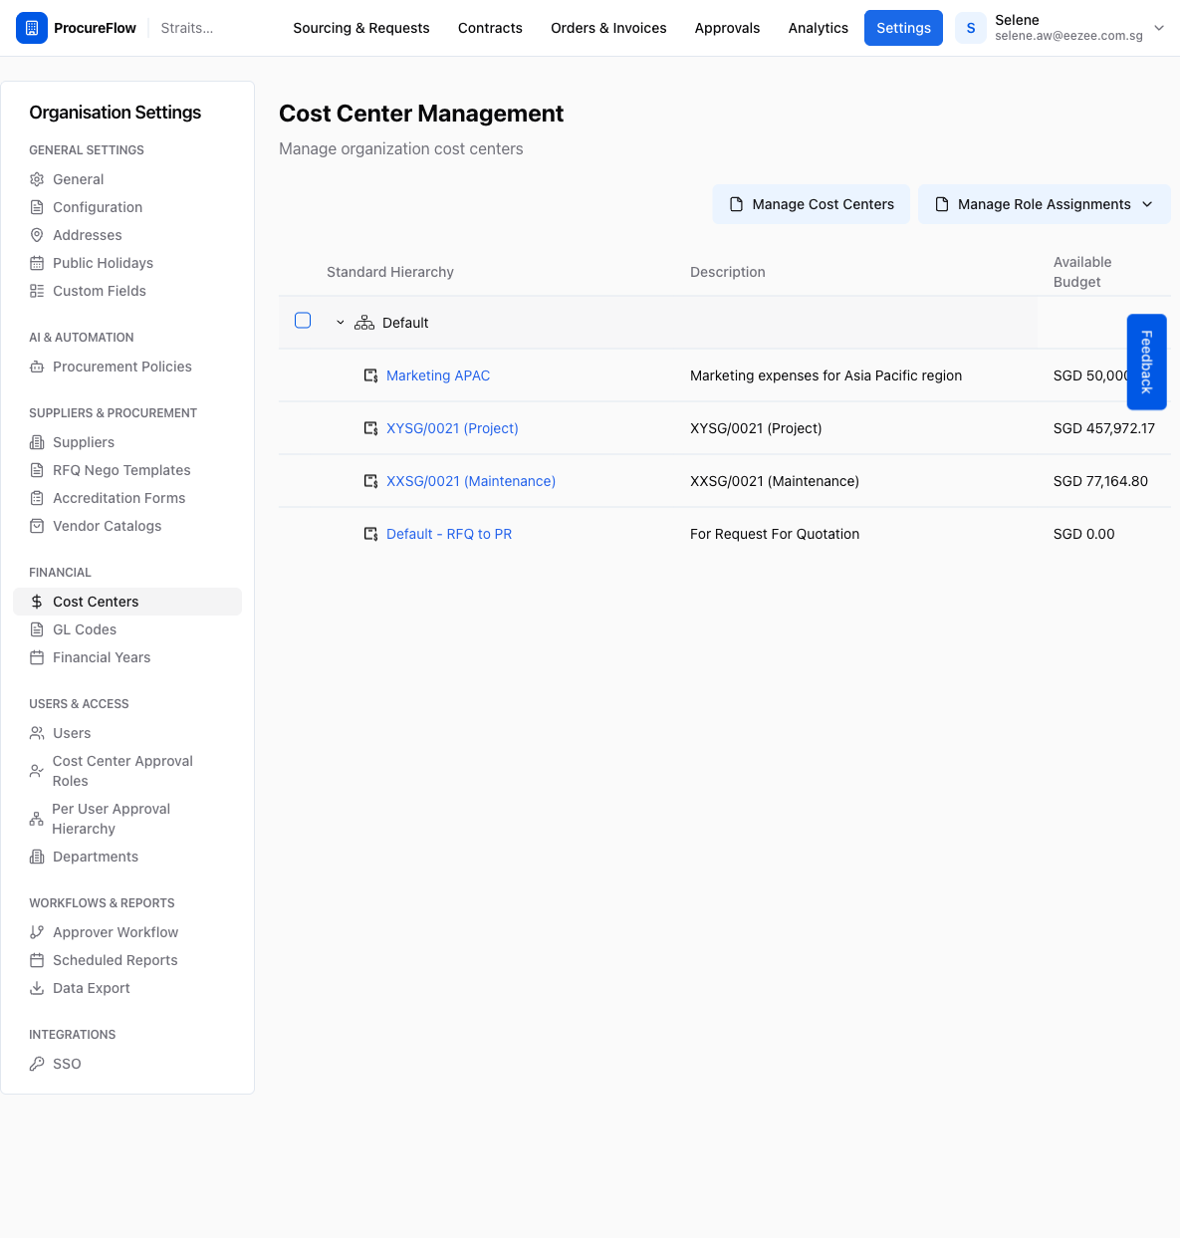Click the Manage Cost Centers button
The height and width of the screenshot is (1238, 1180).
[812, 204]
